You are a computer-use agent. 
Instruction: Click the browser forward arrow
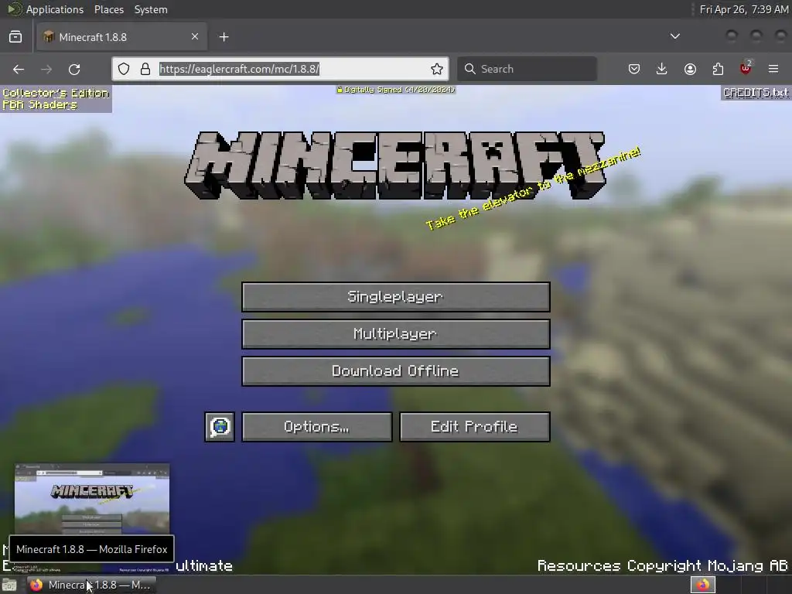tap(46, 69)
